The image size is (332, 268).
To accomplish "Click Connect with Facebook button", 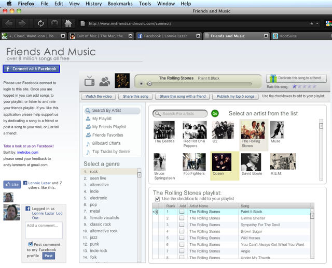I will click(x=31, y=69).
